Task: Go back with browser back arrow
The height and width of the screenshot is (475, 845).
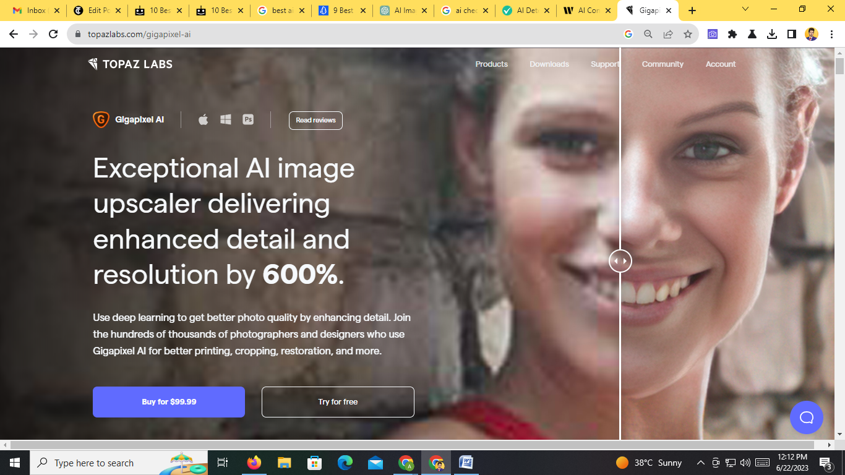Action: pyautogui.click(x=14, y=35)
